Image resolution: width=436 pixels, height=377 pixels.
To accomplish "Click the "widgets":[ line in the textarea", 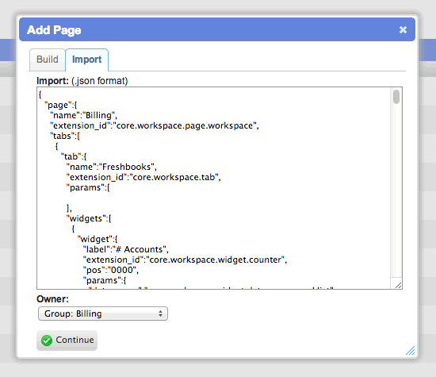I will pos(89,218).
